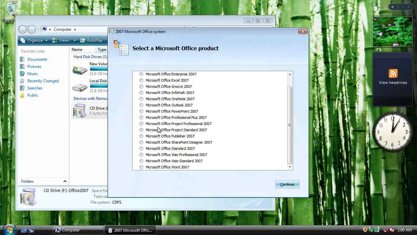Select Microsoft Office PowerPoint 2007 radio button
The height and width of the screenshot is (235, 417).
141,111
